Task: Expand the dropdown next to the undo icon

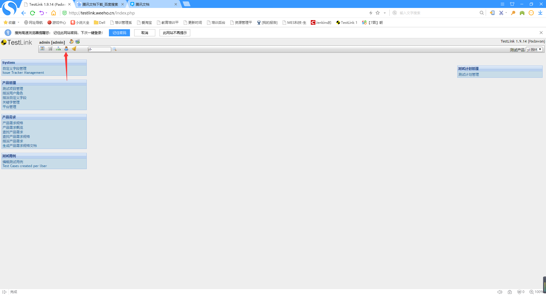Action: (x=46, y=13)
